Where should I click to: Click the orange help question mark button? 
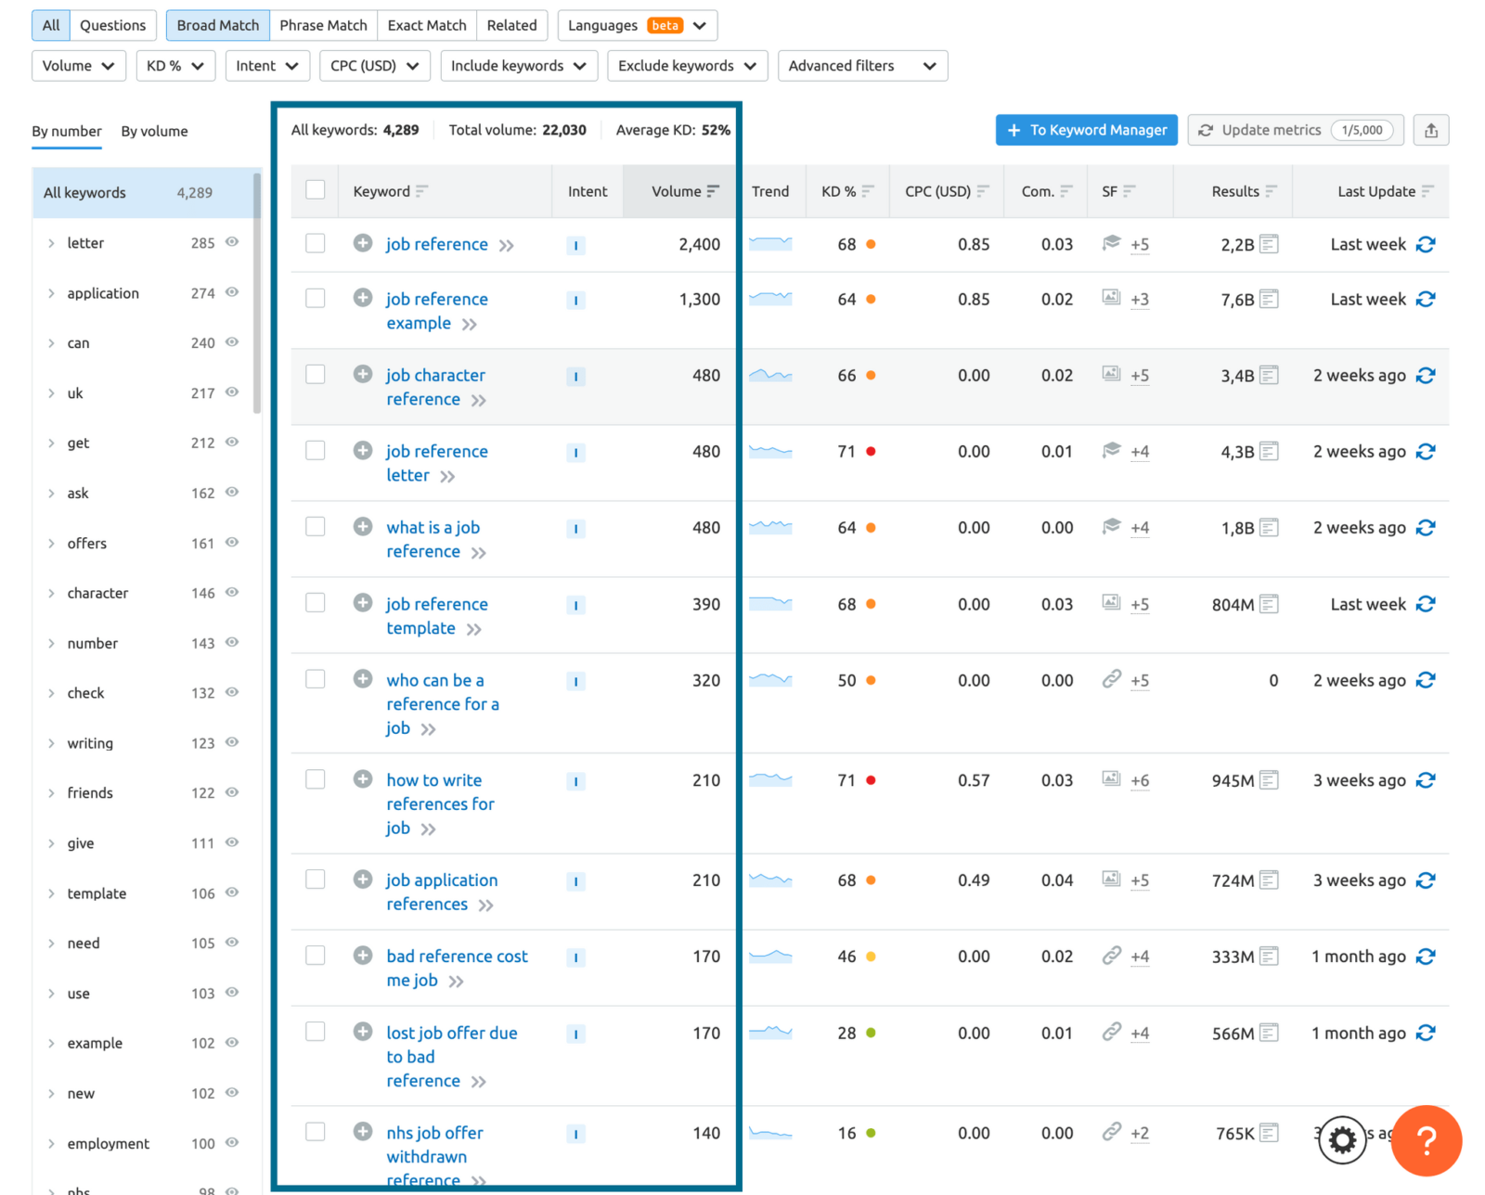1426,1139
